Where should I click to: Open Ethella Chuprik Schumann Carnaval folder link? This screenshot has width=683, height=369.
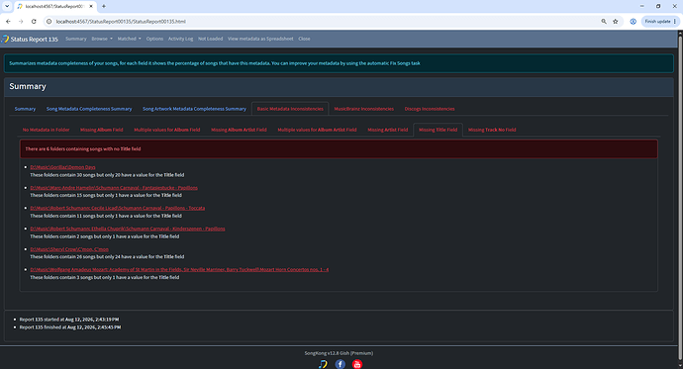pyautogui.click(x=128, y=229)
